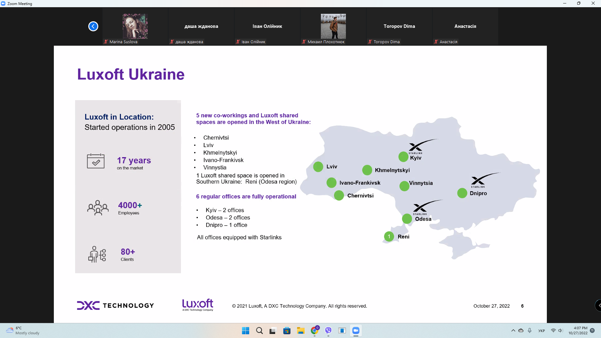
Task: Open File Explorer from taskbar
Action: (x=301, y=330)
